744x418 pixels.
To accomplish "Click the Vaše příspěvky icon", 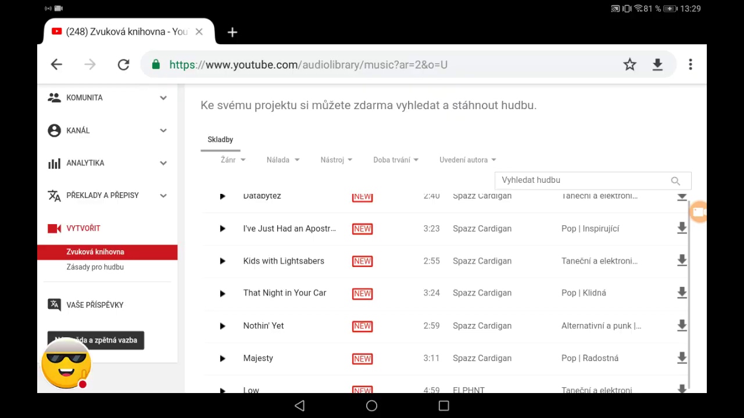I will (x=54, y=305).
